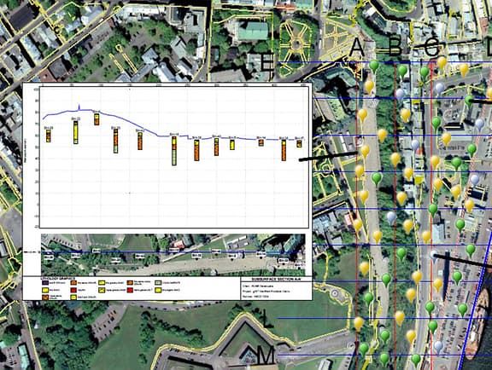Click the spike marker on the blue elevation profile
The height and width of the screenshot is (370, 492).
(79, 107)
